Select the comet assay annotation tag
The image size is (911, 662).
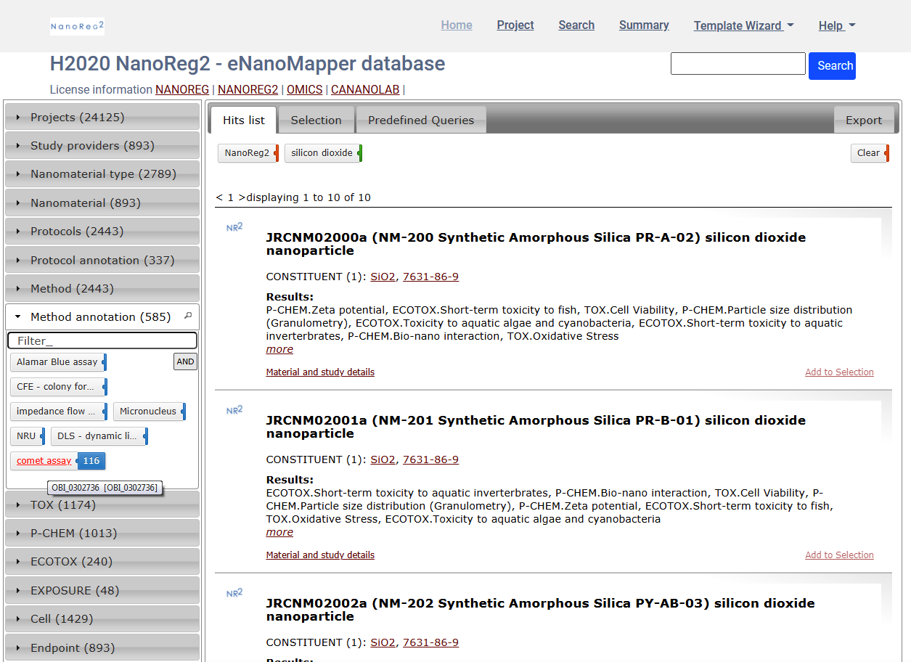pyautogui.click(x=44, y=461)
